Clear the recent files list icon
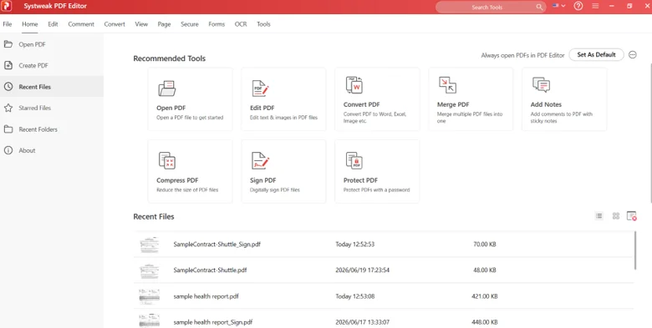This screenshot has height=328, width=652. (x=632, y=216)
